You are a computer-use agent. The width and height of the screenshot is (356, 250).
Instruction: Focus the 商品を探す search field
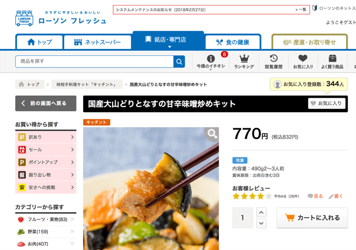94,61
